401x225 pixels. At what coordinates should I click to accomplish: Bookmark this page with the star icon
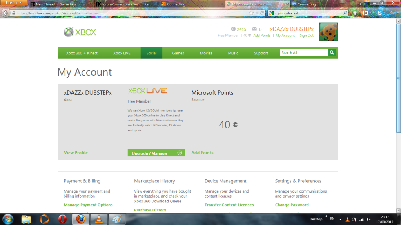tap(251, 13)
